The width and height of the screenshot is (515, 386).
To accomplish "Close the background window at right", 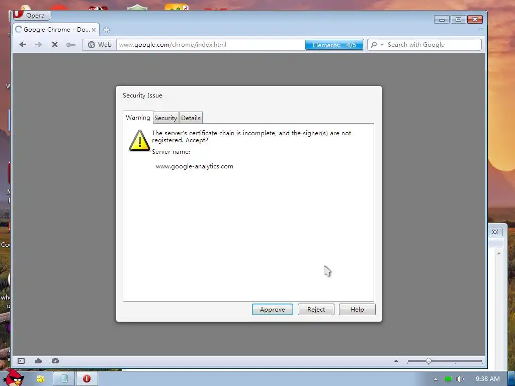I will (x=495, y=232).
